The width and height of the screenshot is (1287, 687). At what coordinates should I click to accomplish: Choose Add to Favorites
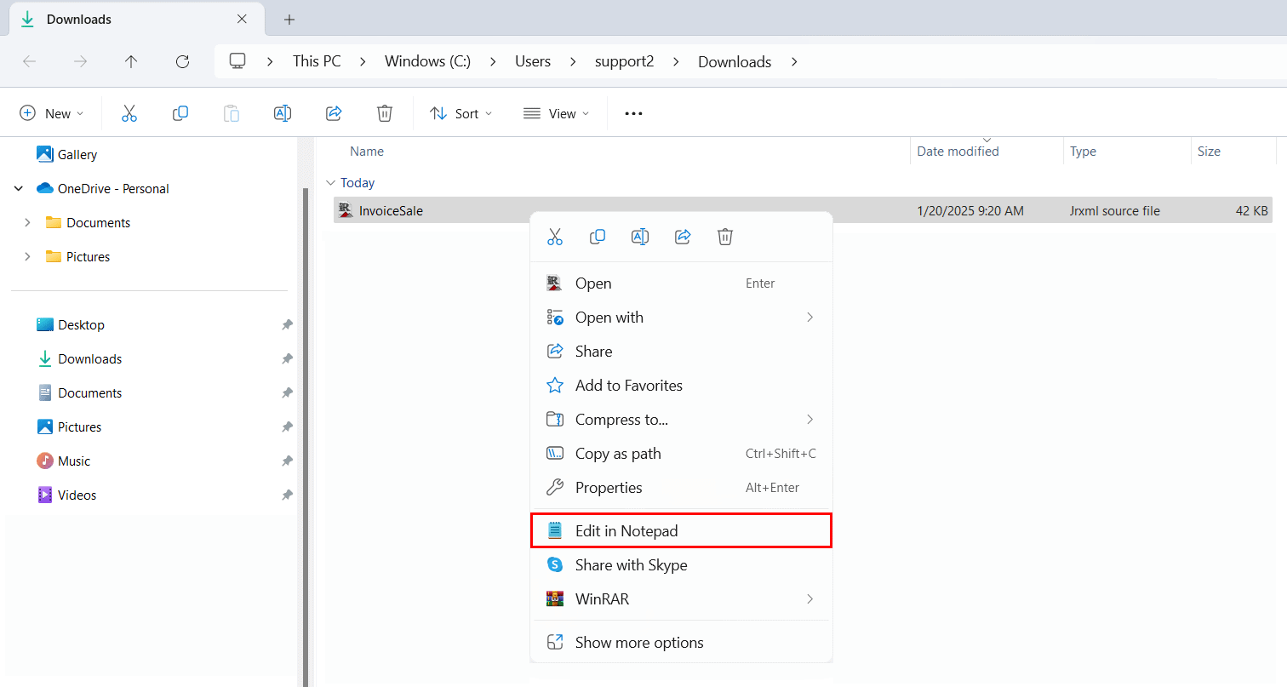[681, 386]
